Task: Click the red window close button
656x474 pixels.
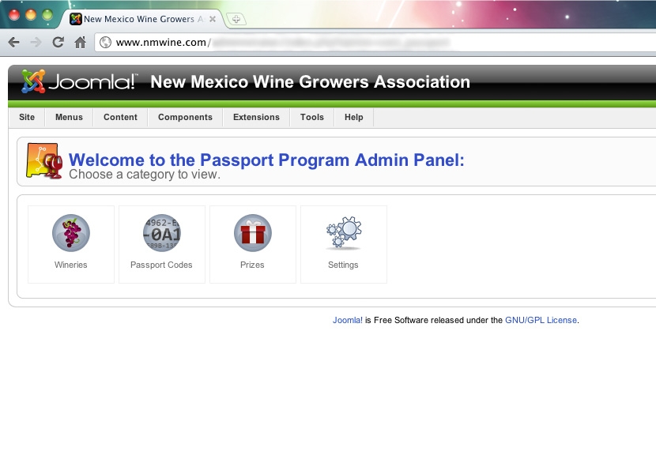Action: pyautogui.click(x=14, y=15)
